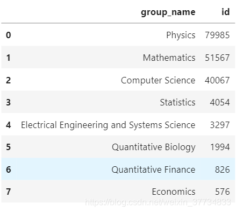236x212 pixels.
Task: Select the Physics cell
Action: [181, 35]
